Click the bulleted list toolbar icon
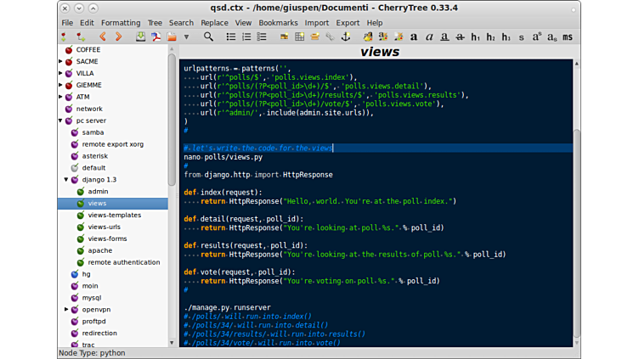The width and height of the screenshot is (639, 359). 231,37
